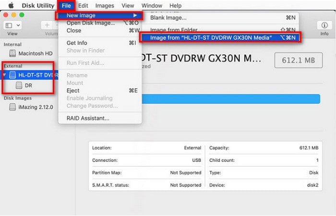
Task: Click the add volume plus button
Action: tap(47, 25)
